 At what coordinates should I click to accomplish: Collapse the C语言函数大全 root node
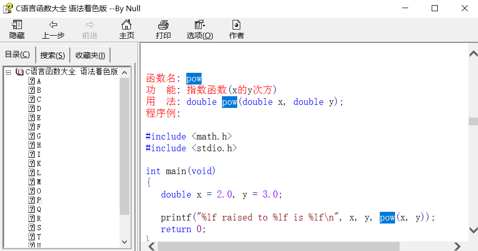point(9,72)
